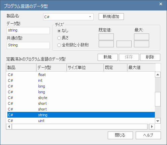Click the horizontal scrollbar right arrow
167x145 pixels.
coord(152,126)
